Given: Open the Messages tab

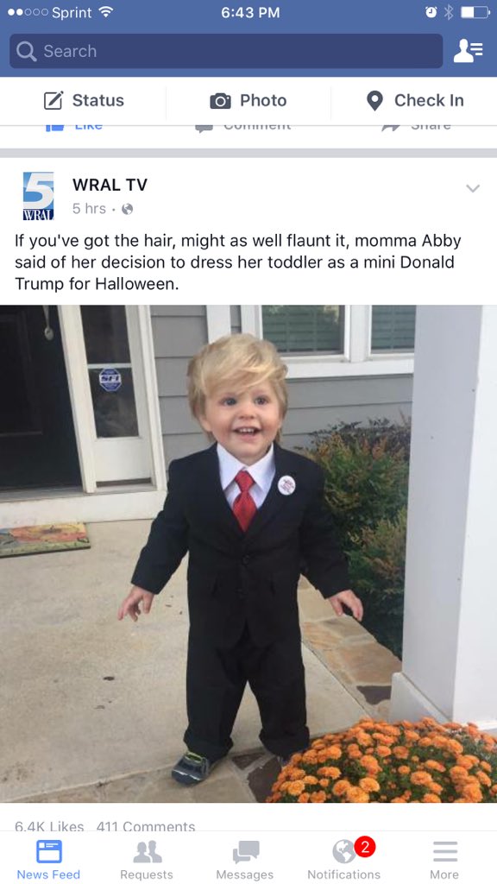Looking at the screenshot, I should click(x=245, y=859).
